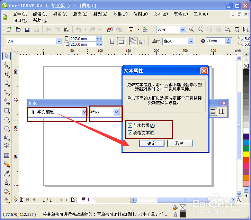Add a page with left plus icon
Image resolution: width=251 pixels, height=220 pixels.
click(x=21, y=200)
